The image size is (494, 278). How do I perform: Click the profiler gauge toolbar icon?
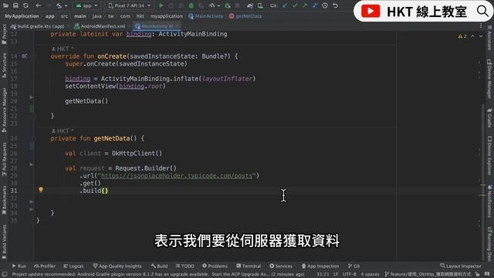(x=211, y=5)
